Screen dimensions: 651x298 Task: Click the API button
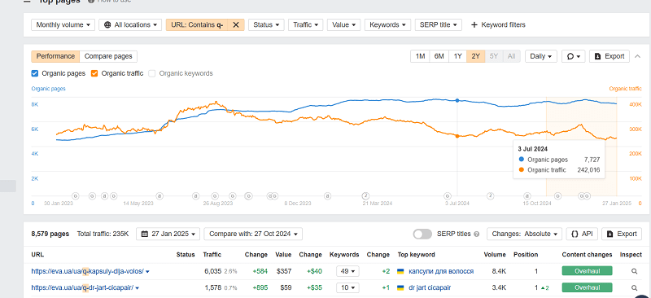pyautogui.click(x=582, y=234)
